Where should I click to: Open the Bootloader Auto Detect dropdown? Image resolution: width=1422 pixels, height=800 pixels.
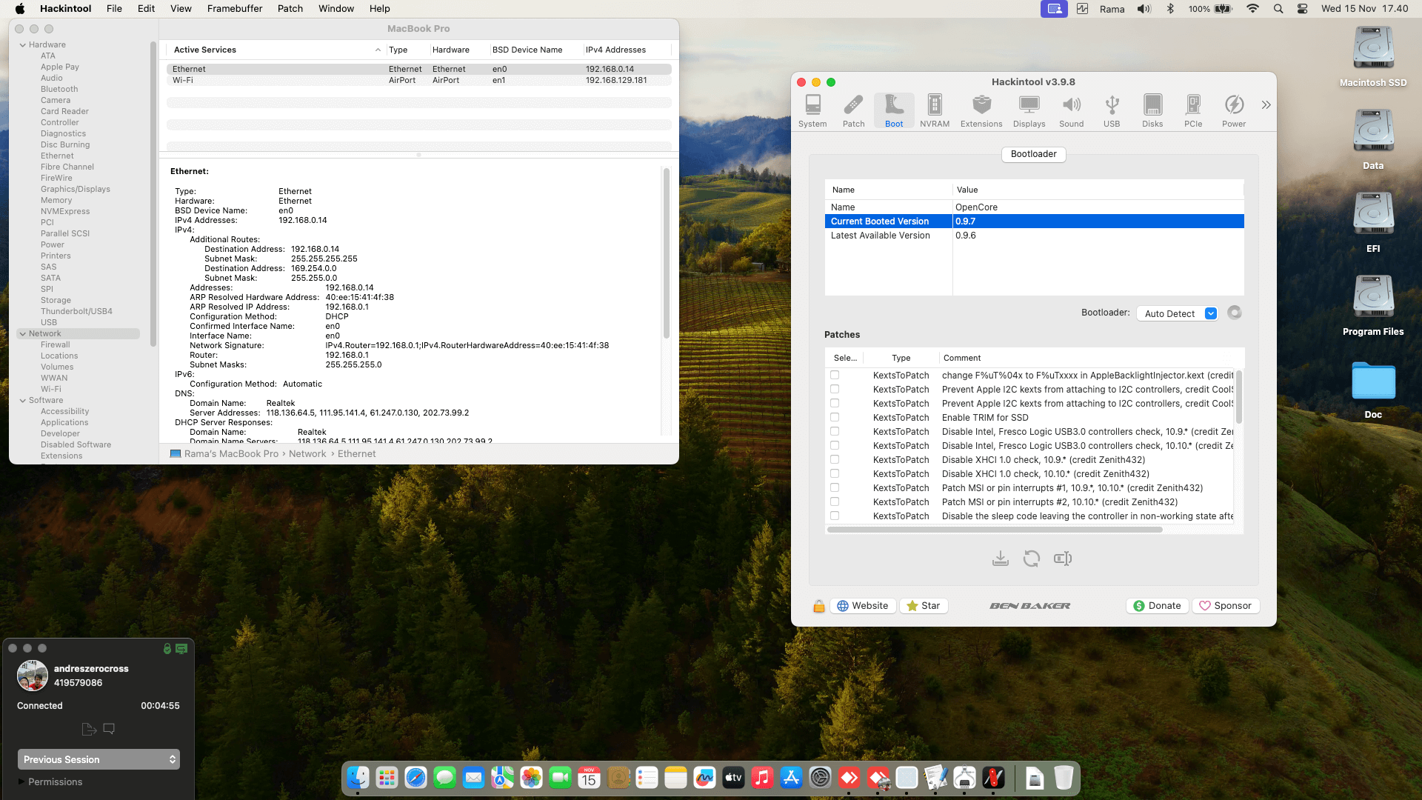(x=1178, y=313)
